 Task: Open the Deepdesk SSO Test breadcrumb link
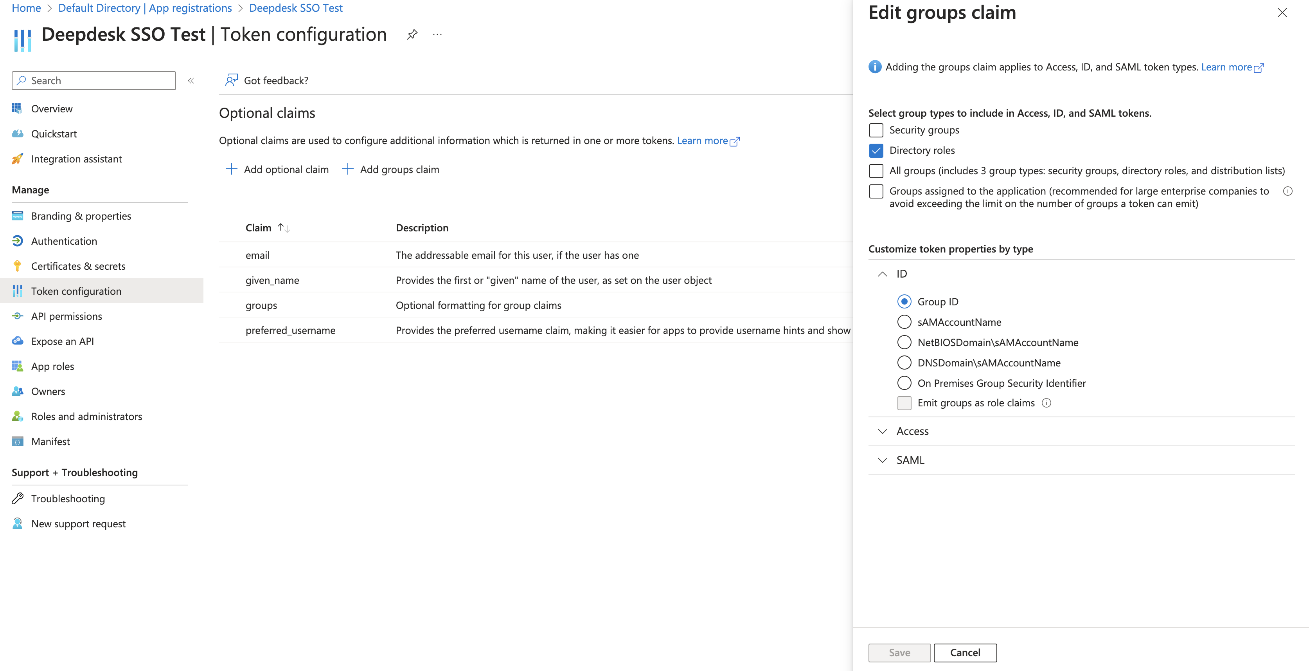tap(296, 7)
